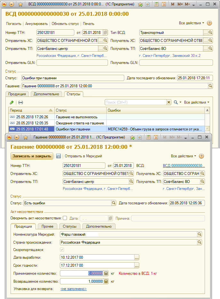Clear the search field with X button

tap(169, 102)
